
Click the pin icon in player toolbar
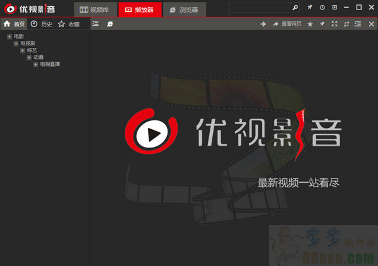(x=322, y=24)
